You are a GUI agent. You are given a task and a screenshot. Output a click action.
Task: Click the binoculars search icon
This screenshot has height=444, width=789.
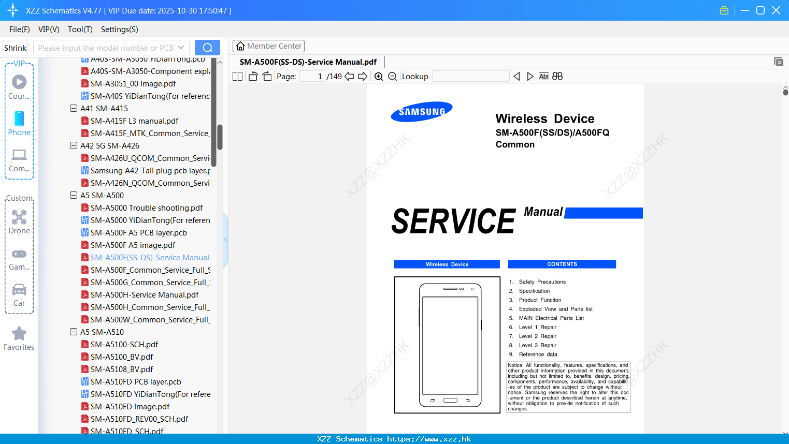pos(557,77)
